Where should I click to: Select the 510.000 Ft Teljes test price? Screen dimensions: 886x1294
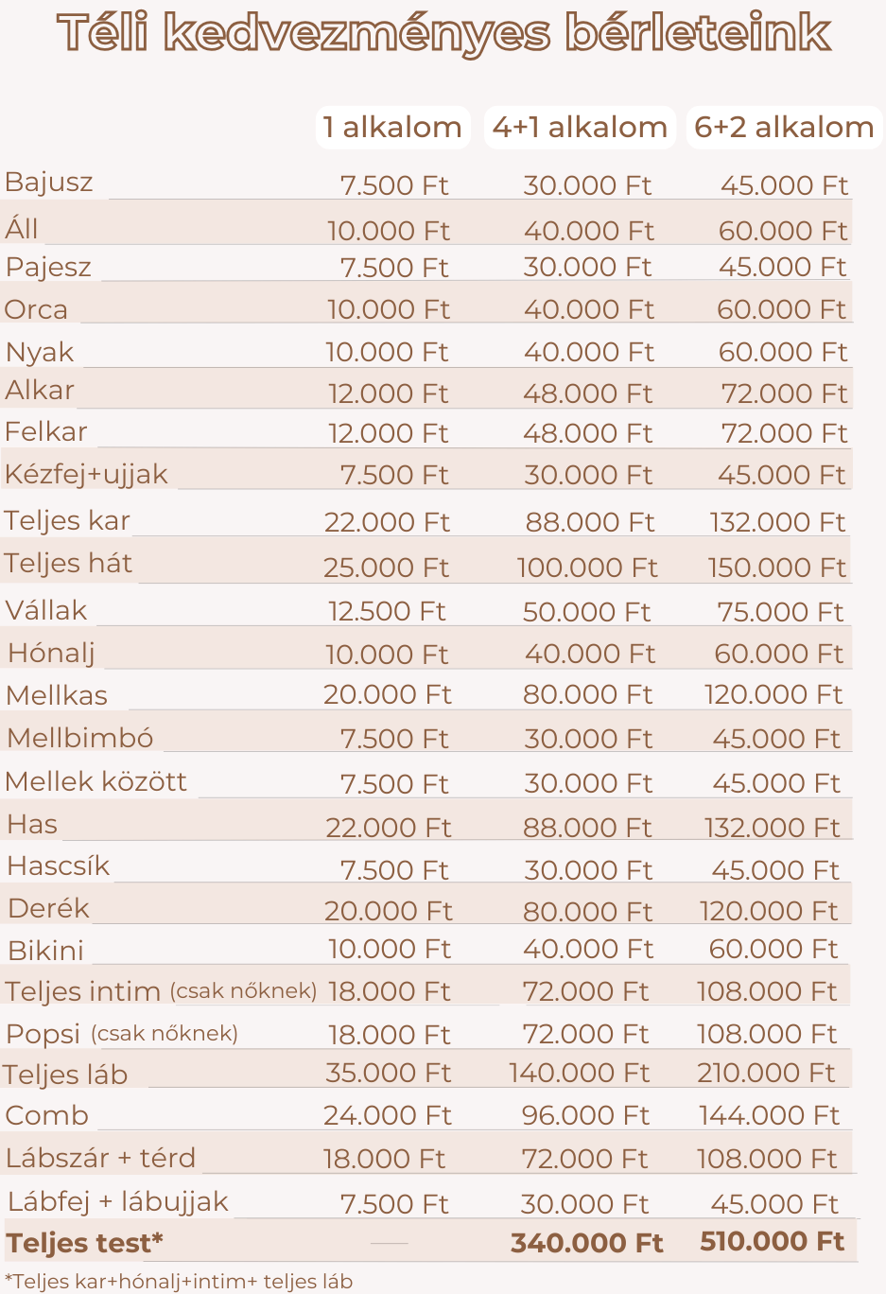click(x=773, y=1241)
